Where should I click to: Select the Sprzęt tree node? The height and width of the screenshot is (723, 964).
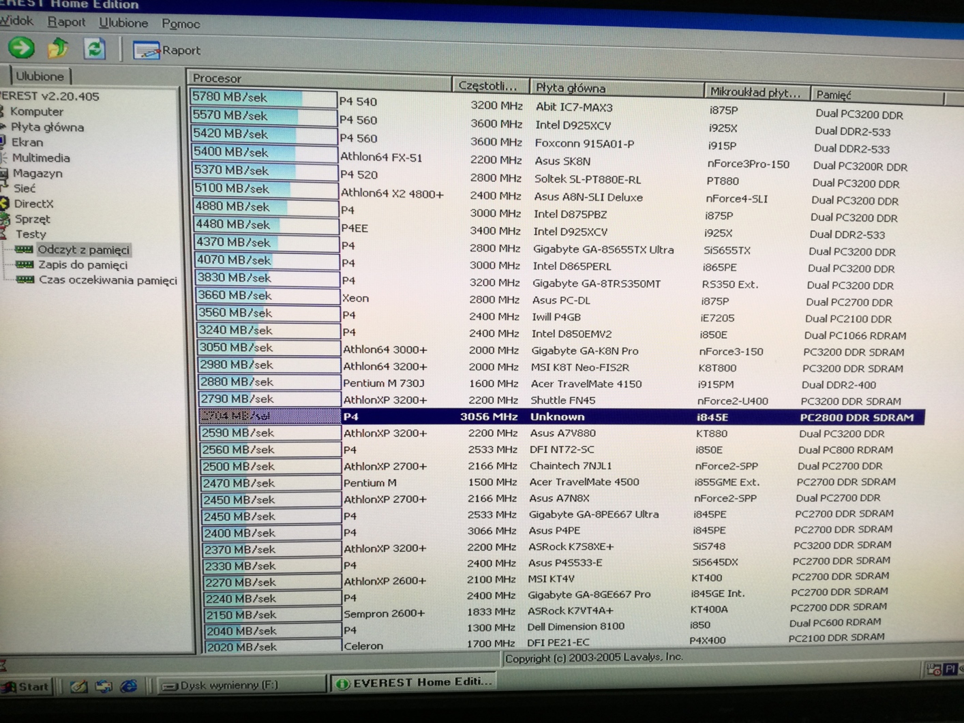coord(32,219)
